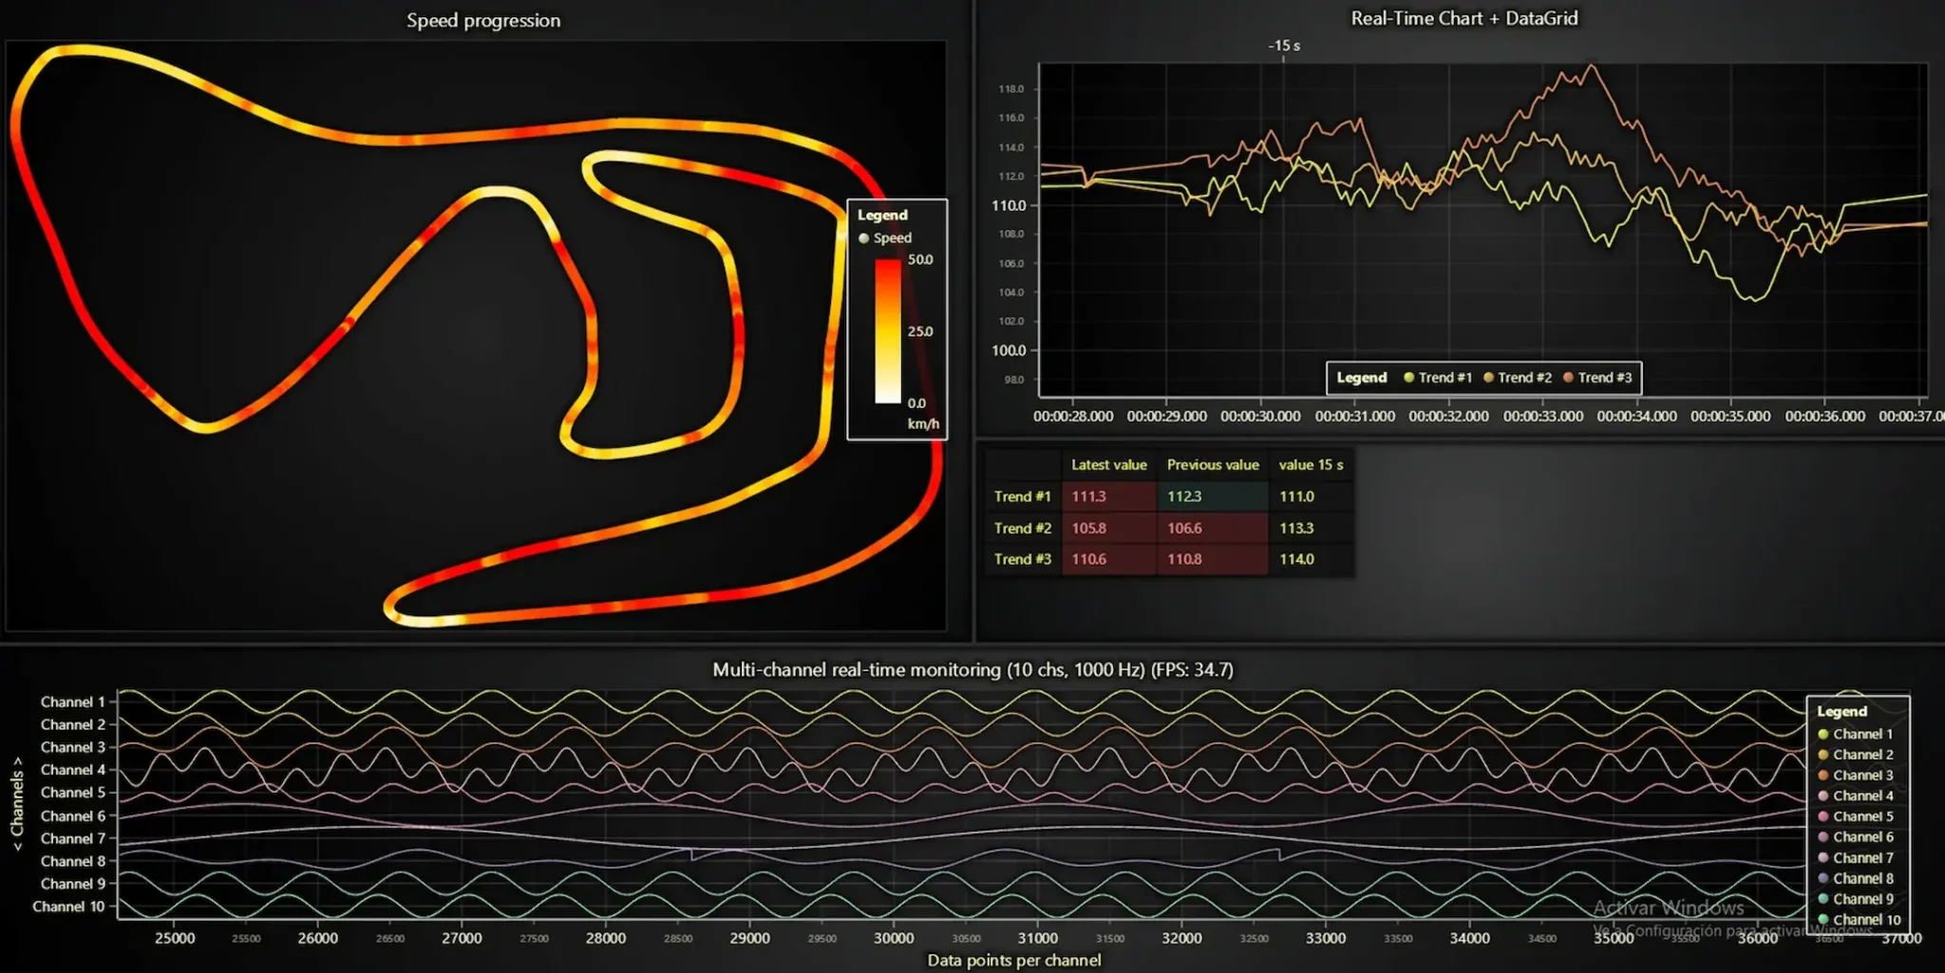Click previous value cell 106.6

pyautogui.click(x=1213, y=528)
